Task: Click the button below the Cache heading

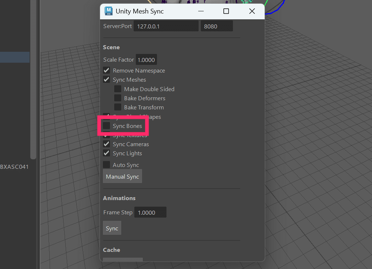Action: (122, 260)
